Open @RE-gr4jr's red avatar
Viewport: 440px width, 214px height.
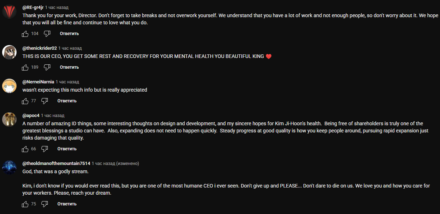[x=9, y=11]
